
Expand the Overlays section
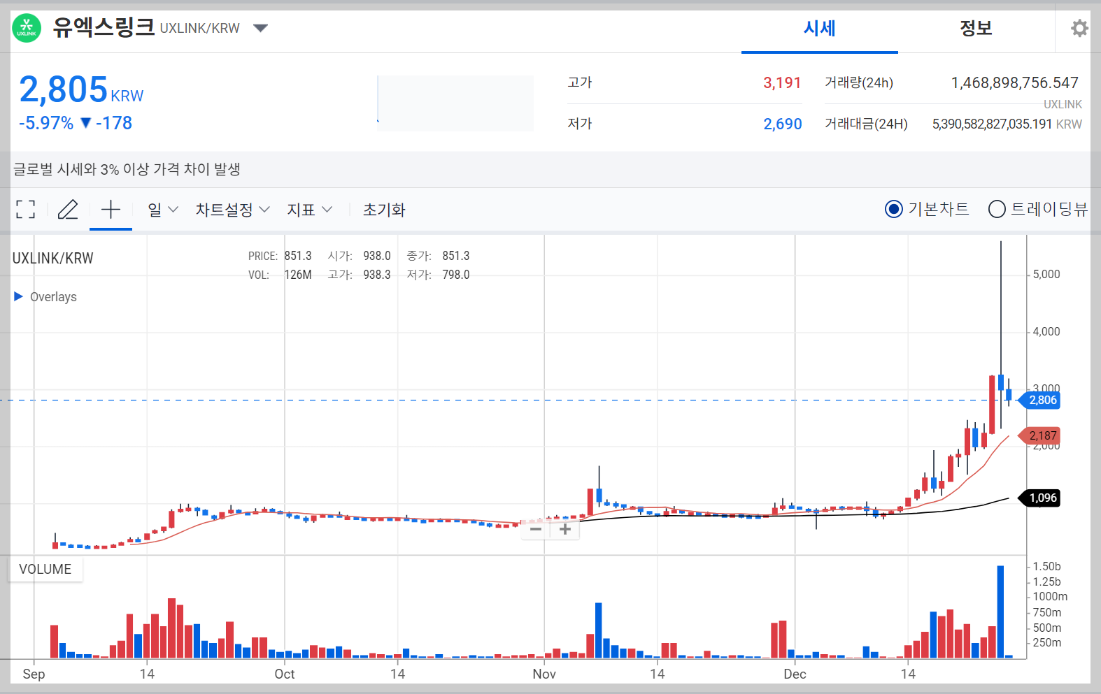click(x=45, y=296)
